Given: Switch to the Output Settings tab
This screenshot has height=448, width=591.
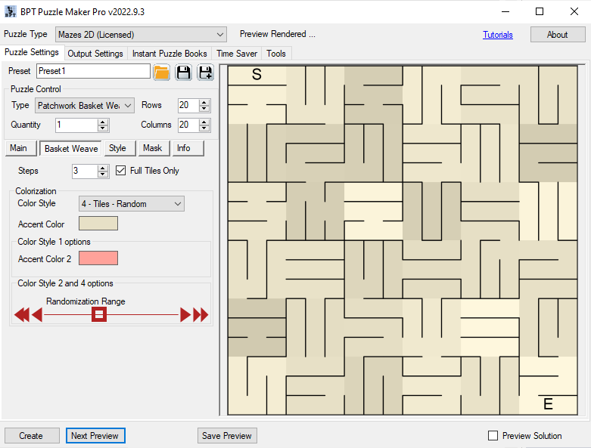Looking at the screenshot, I should 95,54.
